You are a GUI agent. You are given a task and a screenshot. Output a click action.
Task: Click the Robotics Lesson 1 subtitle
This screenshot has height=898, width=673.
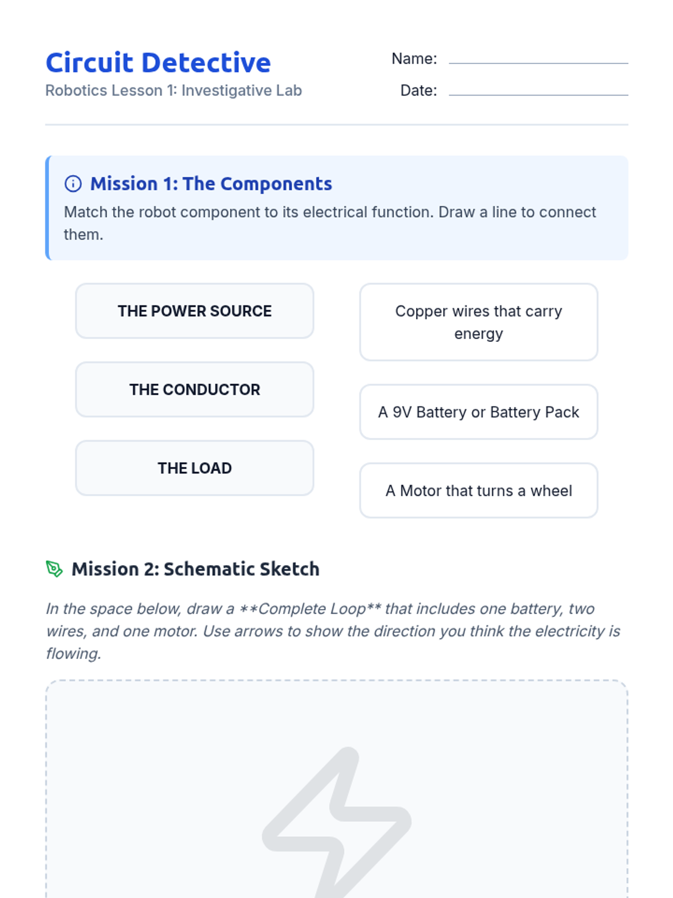coord(173,90)
